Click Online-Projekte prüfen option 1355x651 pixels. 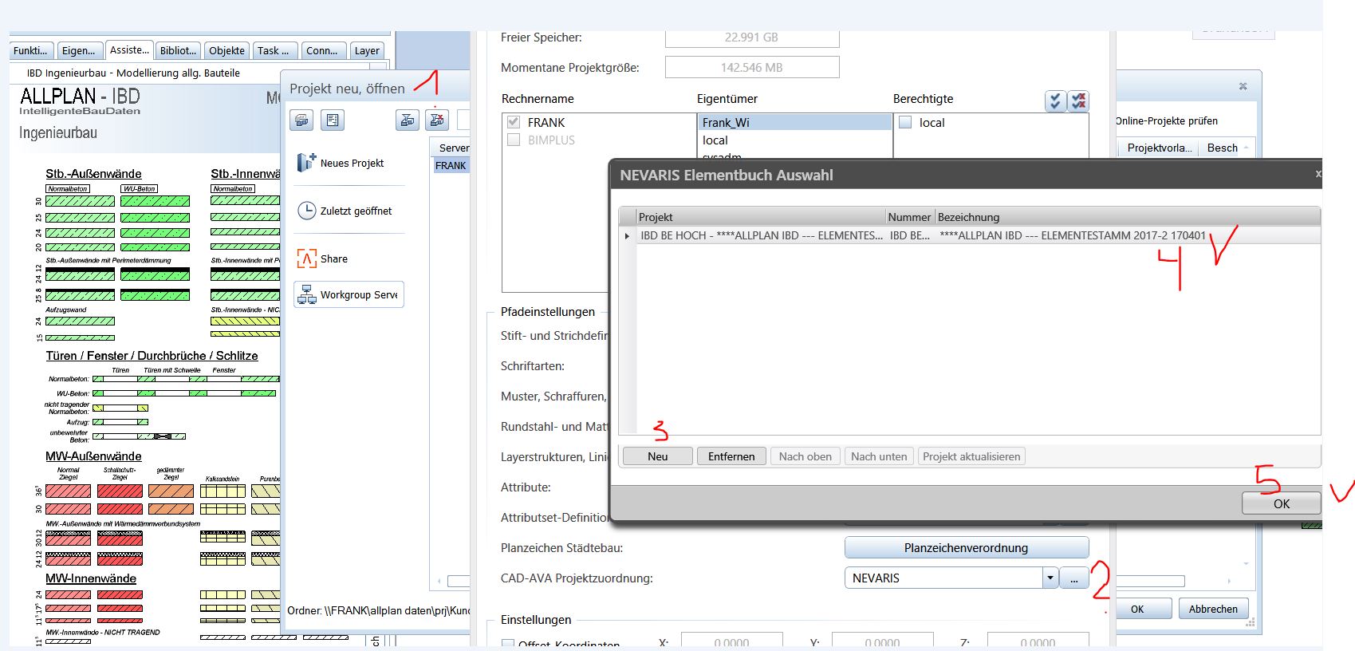pos(1167,121)
